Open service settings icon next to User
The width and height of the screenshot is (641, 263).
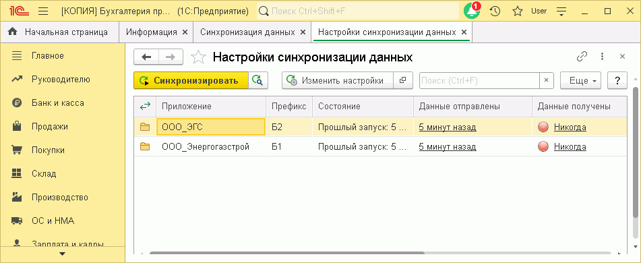pos(562,11)
